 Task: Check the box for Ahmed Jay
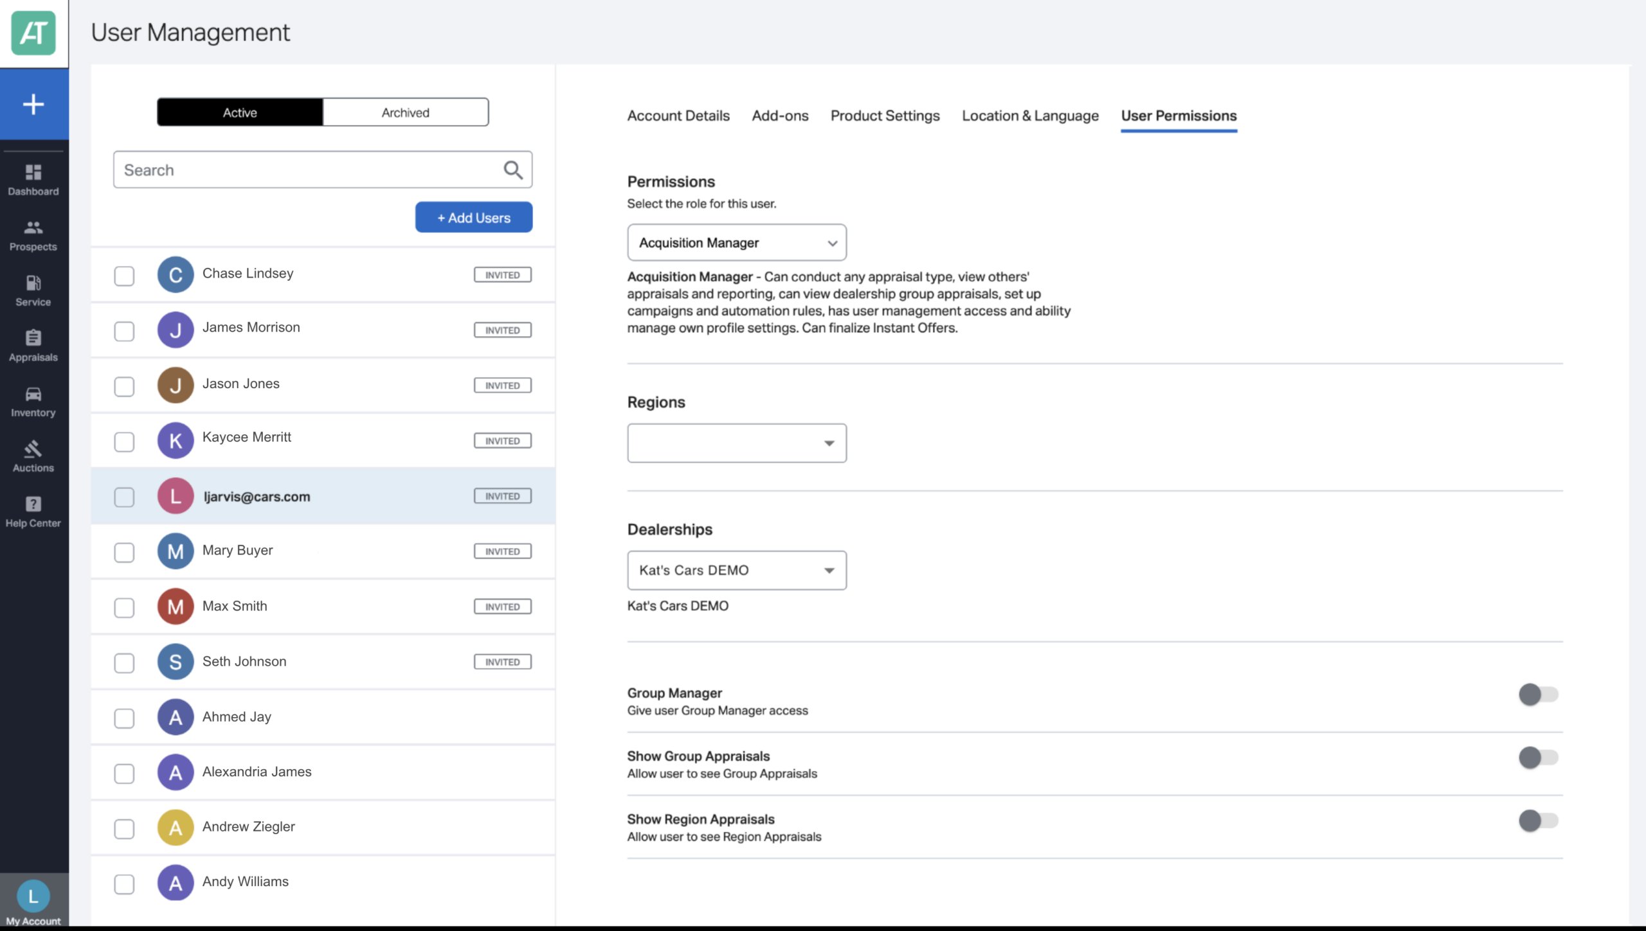coord(124,718)
